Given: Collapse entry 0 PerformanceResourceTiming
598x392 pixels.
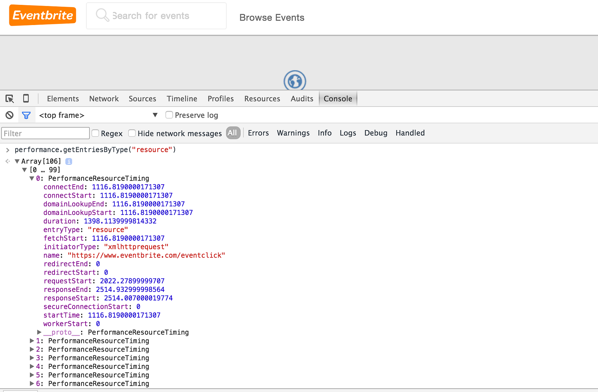Looking at the screenshot, I should pyautogui.click(x=32, y=178).
